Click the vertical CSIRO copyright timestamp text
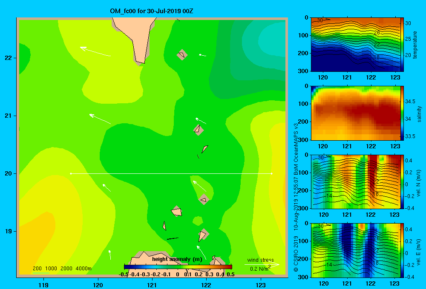Viewport: 426px width, 289px height. click(x=296, y=197)
